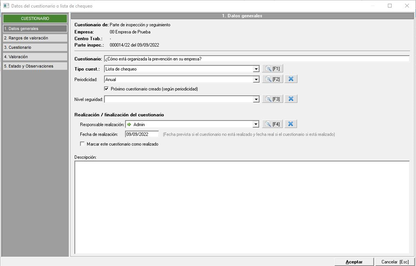Clear the Periodicidad field with the blue X
Screen dimensions: 416x266
tap(291, 79)
